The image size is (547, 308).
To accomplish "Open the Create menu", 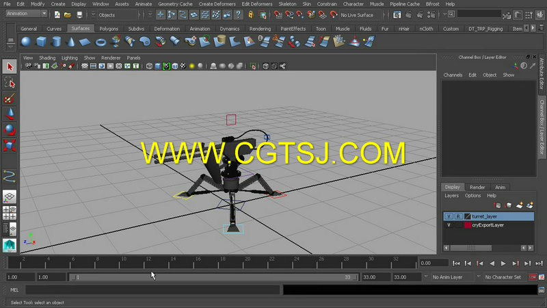I will tap(58, 4).
